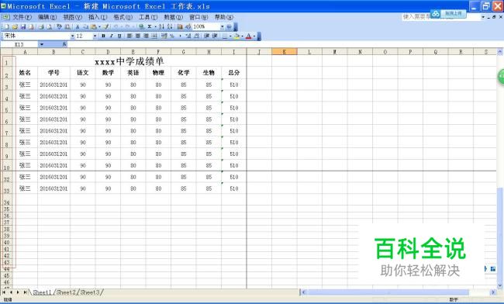The width and height of the screenshot is (504, 304).
Task: Click the horizontal scrollbar thumb
Action: tap(388, 292)
